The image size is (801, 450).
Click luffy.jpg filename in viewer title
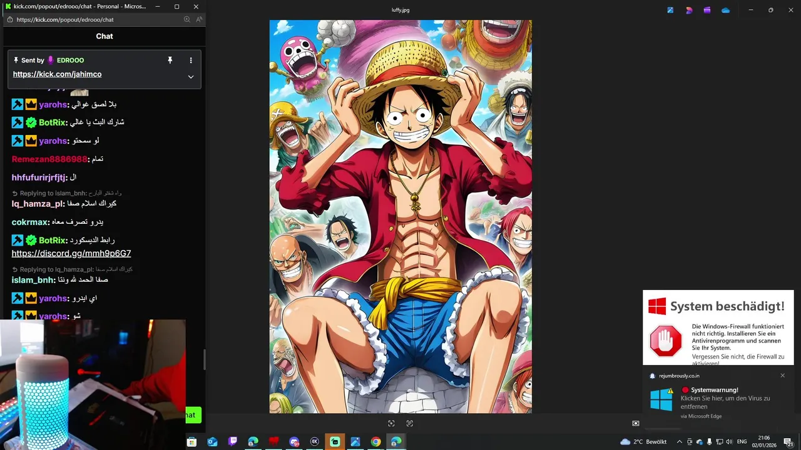point(400,10)
